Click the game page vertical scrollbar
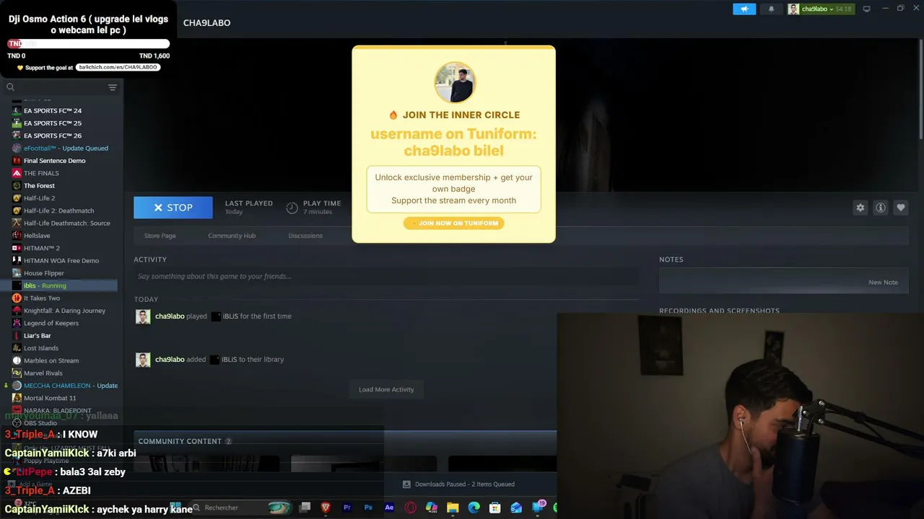The height and width of the screenshot is (519, 924). (x=921, y=90)
